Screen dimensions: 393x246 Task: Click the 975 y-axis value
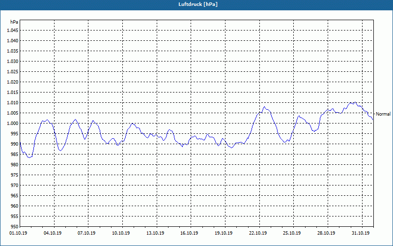pos(15,175)
